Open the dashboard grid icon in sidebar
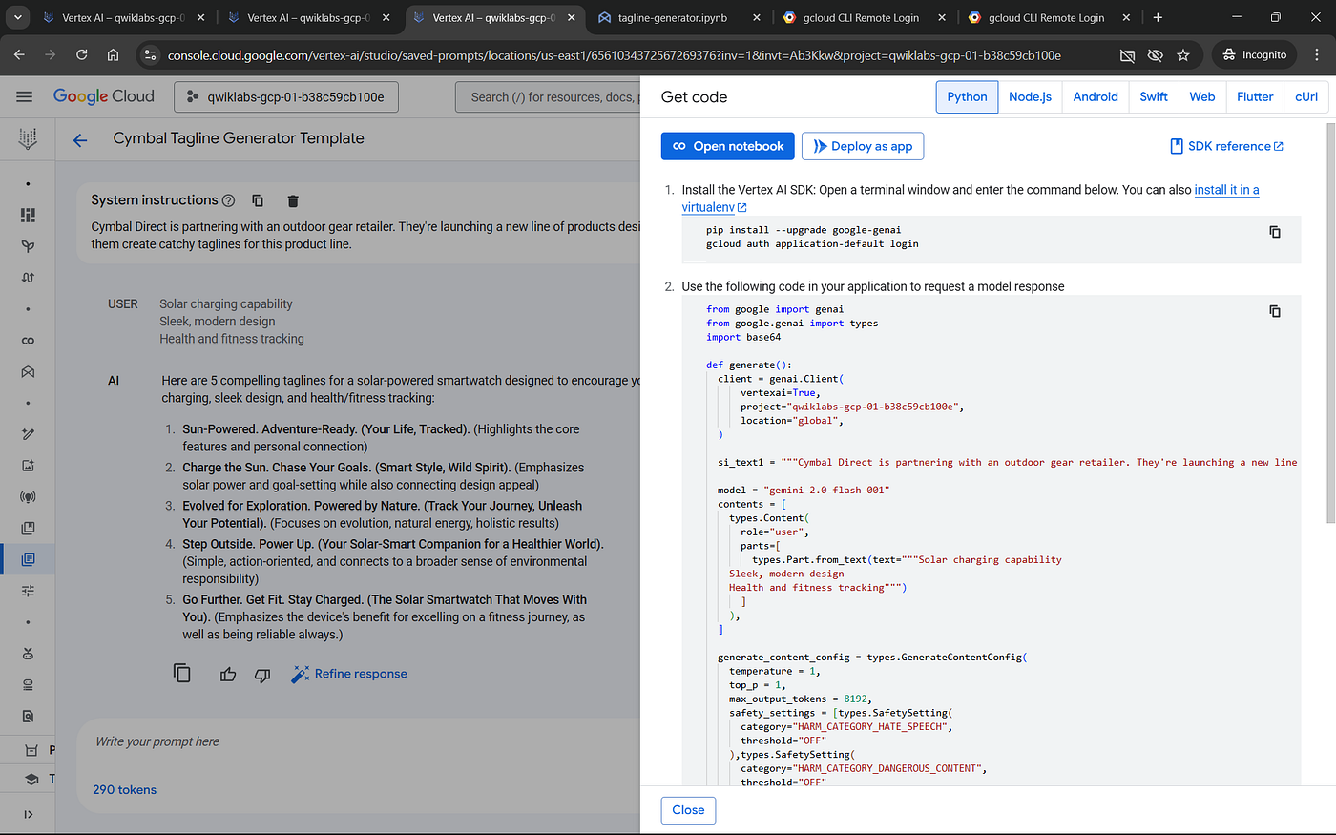 (x=28, y=215)
